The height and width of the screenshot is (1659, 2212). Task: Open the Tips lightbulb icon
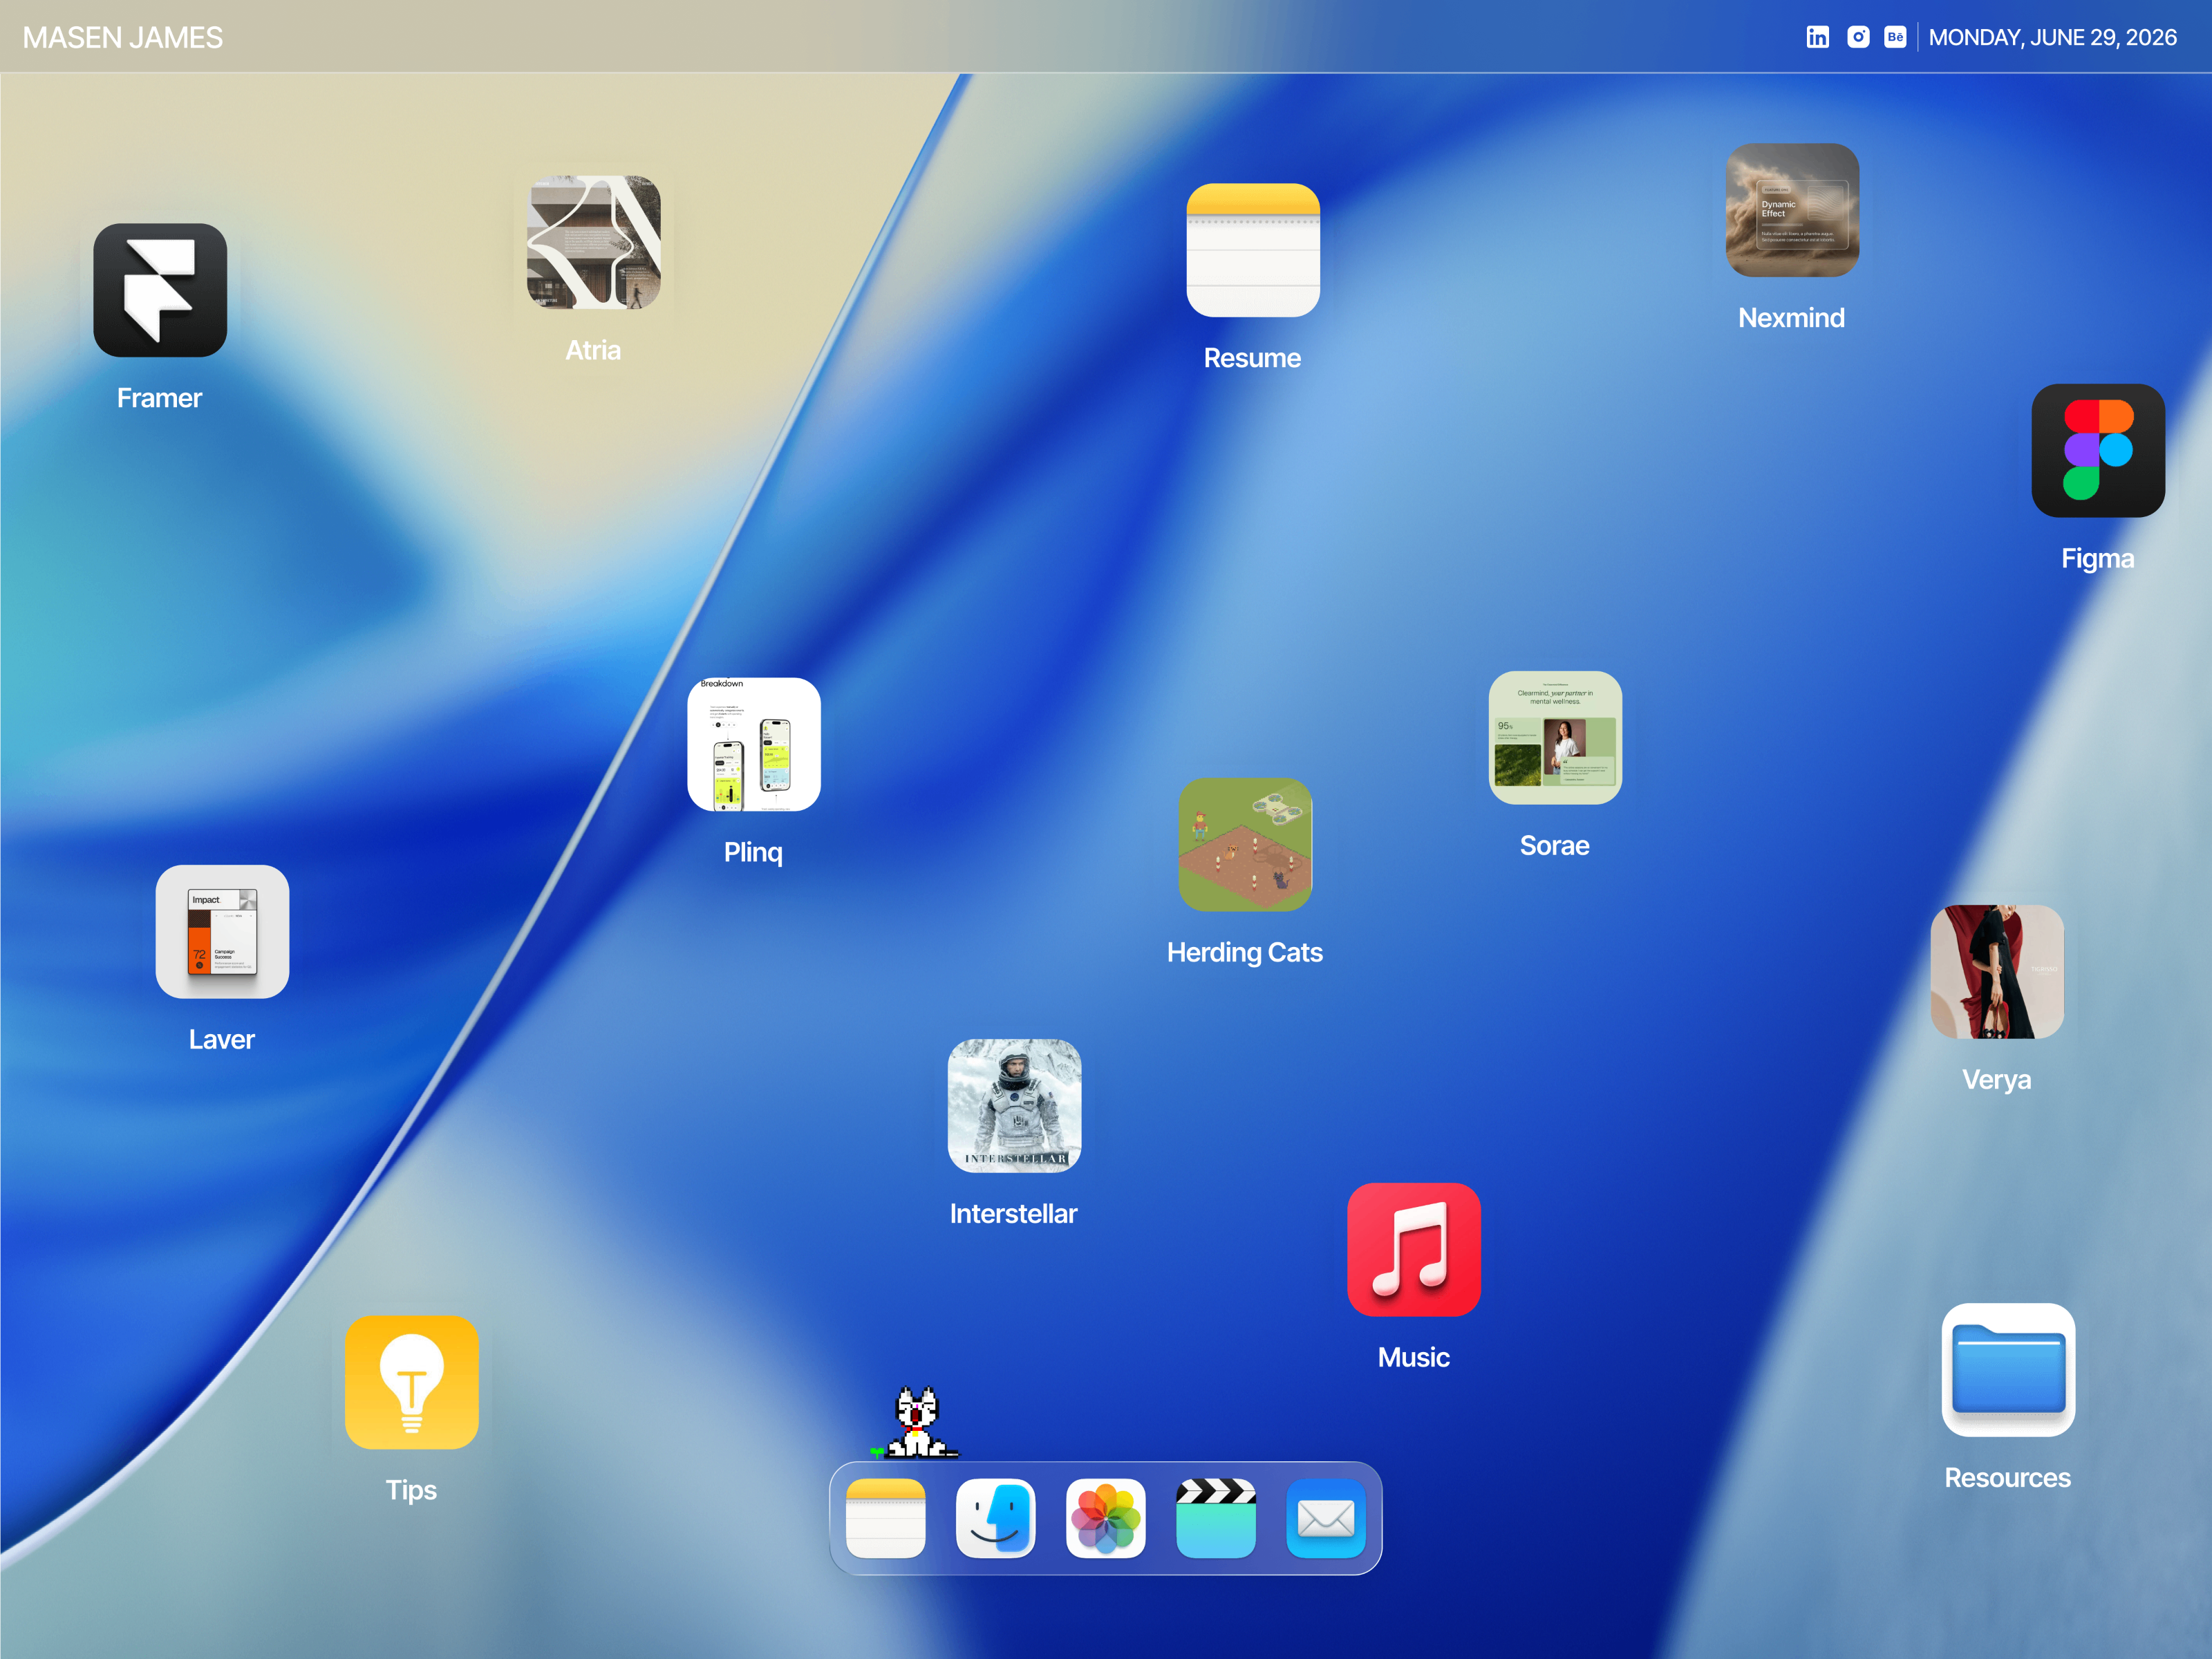pos(412,1382)
